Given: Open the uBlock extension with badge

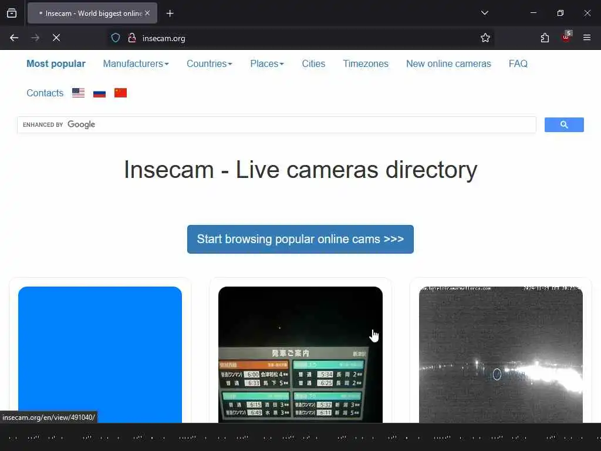Looking at the screenshot, I should point(566,37).
